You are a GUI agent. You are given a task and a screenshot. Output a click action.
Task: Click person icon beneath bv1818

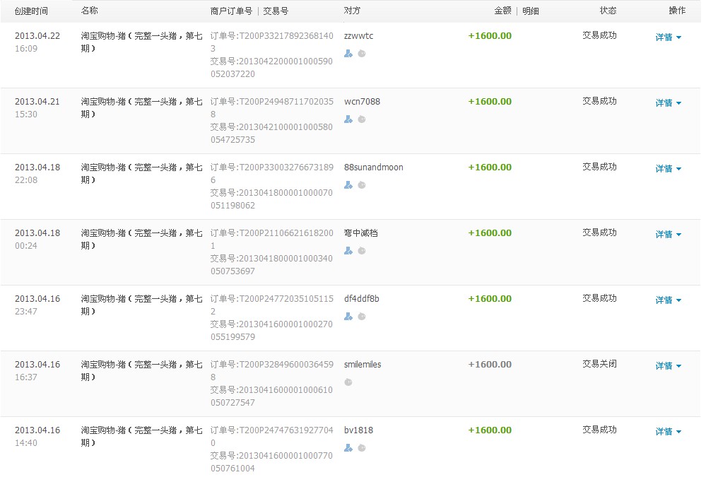(348, 448)
